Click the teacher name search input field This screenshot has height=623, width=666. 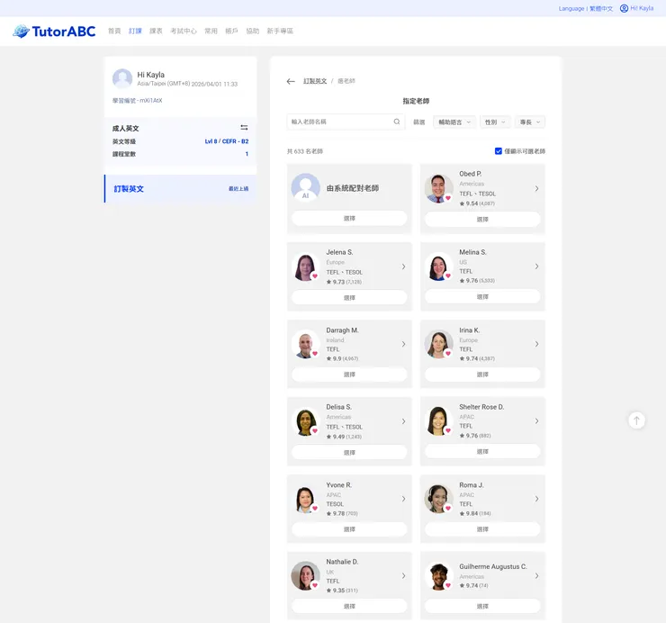coord(346,122)
